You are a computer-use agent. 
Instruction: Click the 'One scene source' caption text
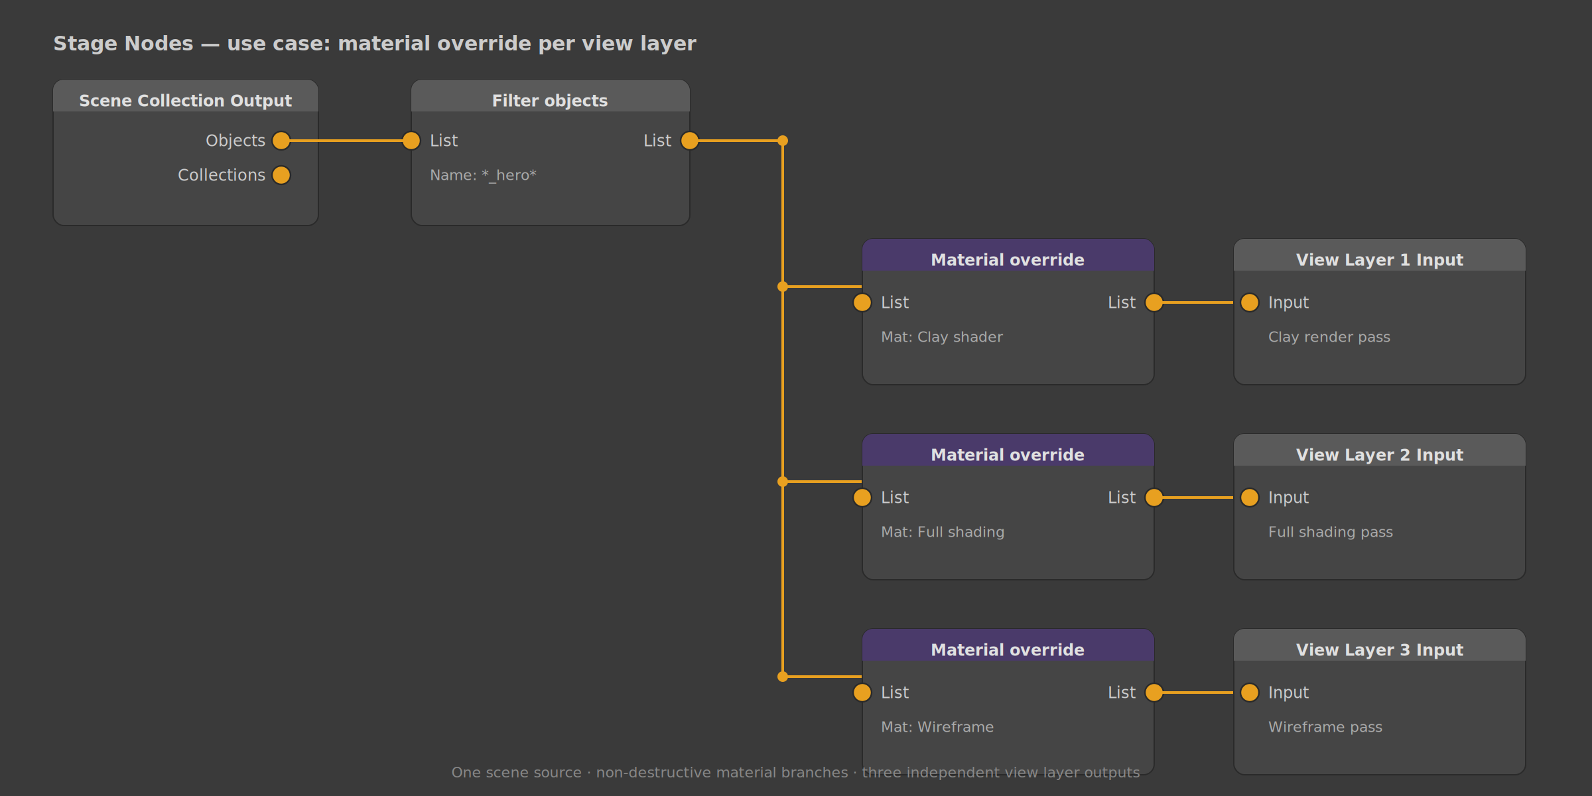795,773
